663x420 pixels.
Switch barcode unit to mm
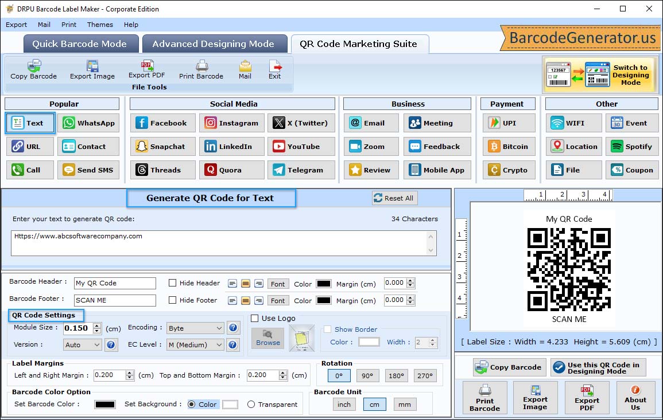click(405, 405)
